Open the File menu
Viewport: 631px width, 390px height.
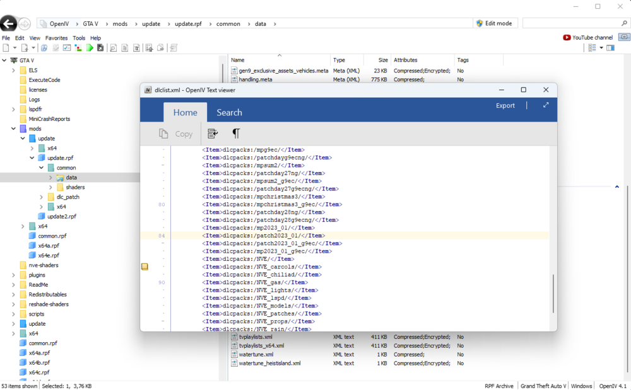point(6,38)
